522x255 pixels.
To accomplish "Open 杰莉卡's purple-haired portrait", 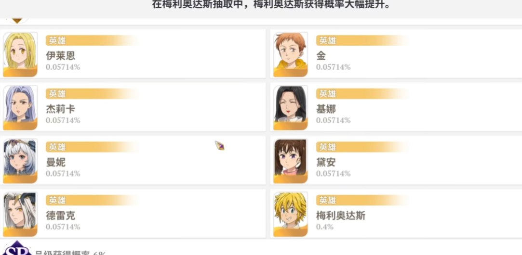I will (20, 107).
